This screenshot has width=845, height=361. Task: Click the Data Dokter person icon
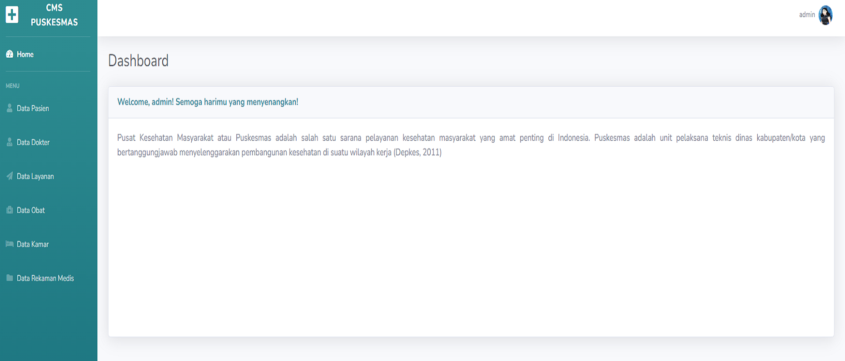10,142
